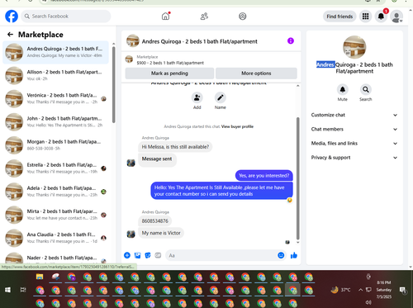Click the 8608534876 message bubble
The image size is (413, 308).
tap(155, 220)
